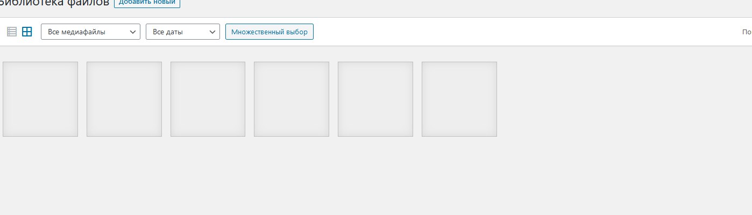Screen dimensions: 752x215
Task: Click the chevron arrow of dates filter
Action: pyautogui.click(x=212, y=32)
